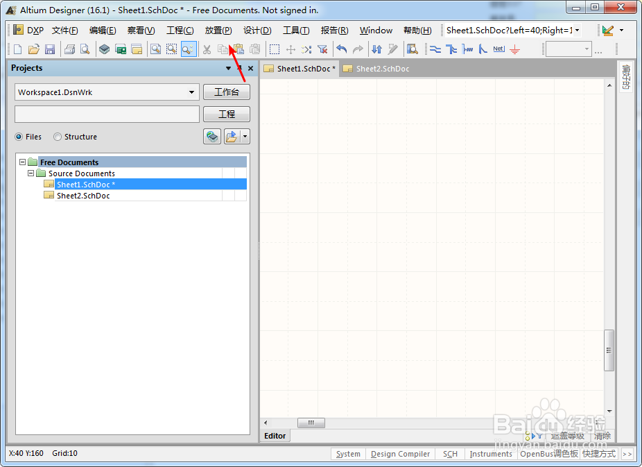Image resolution: width=642 pixels, height=467 pixels.
Task: Collapse the Free Documents tree node
Action: 22,162
